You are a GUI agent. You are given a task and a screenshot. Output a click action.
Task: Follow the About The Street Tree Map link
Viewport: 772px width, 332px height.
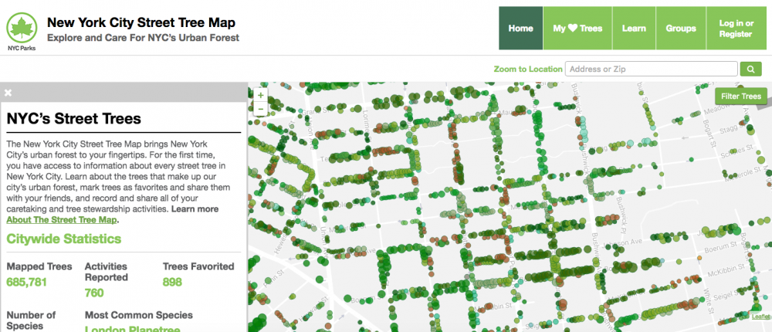point(62,220)
